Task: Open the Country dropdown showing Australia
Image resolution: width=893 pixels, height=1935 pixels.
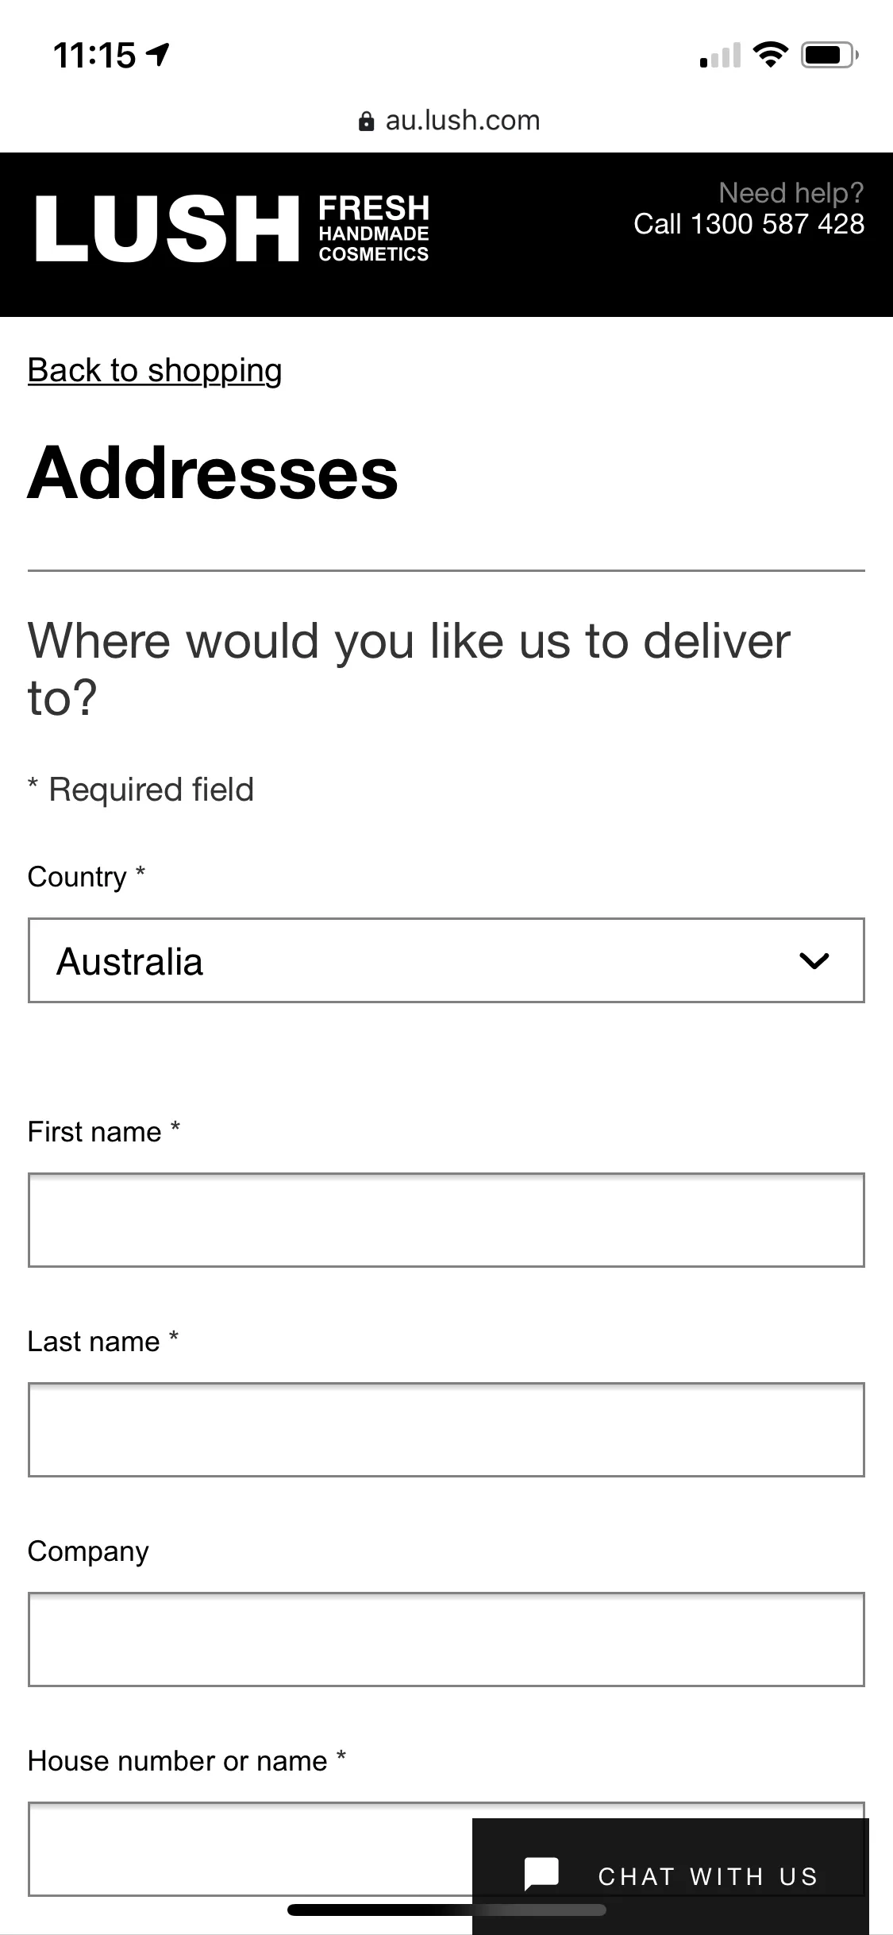Action: tap(446, 960)
